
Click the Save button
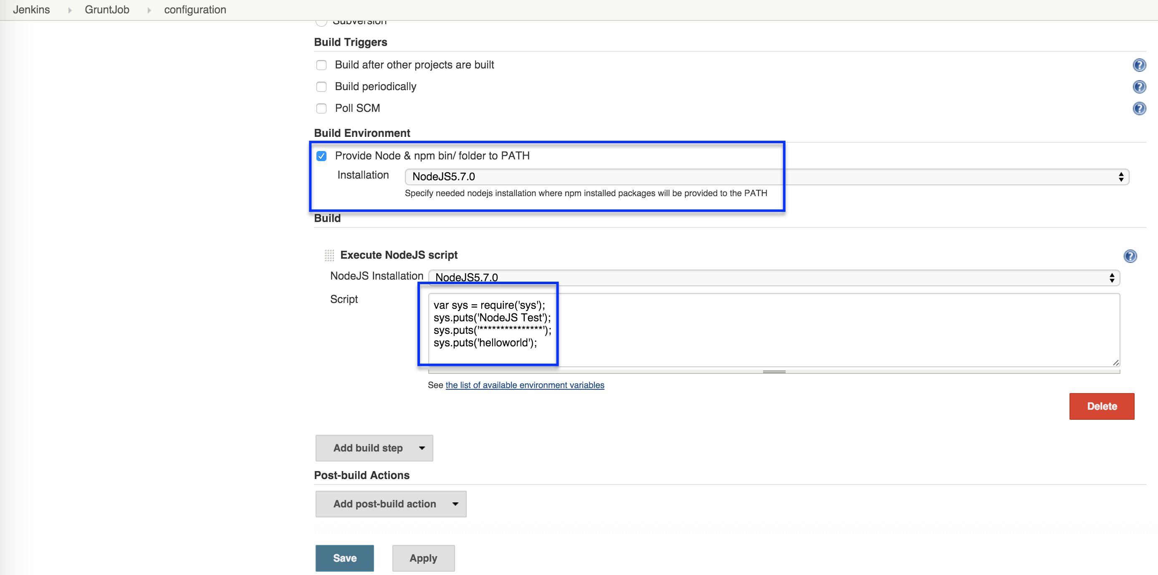pyautogui.click(x=344, y=558)
